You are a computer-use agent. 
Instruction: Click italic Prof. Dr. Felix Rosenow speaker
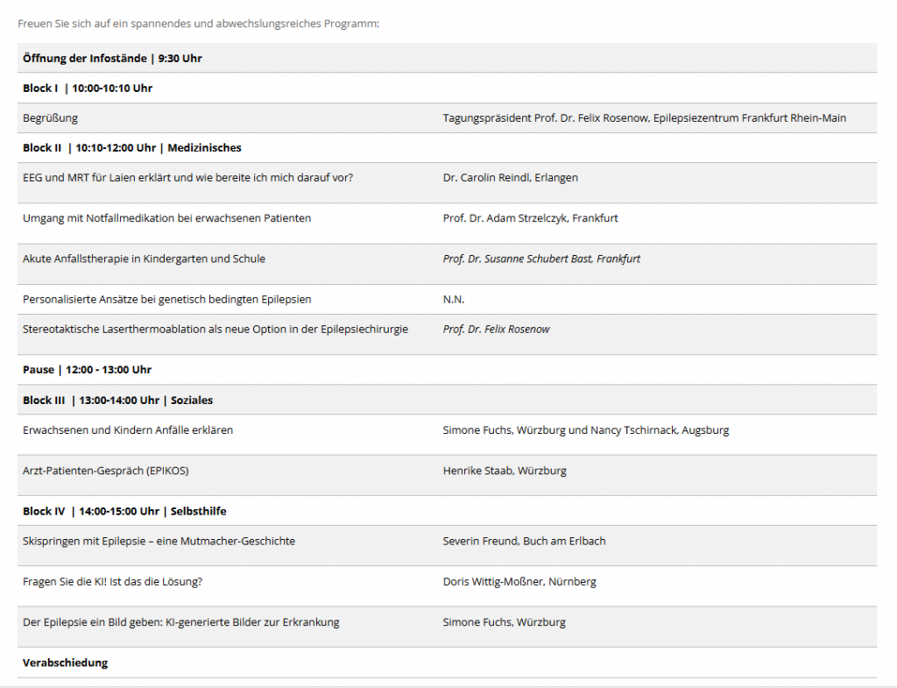pos(496,330)
